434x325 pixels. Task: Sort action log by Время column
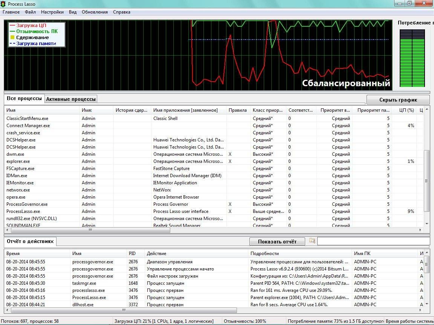point(37,254)
